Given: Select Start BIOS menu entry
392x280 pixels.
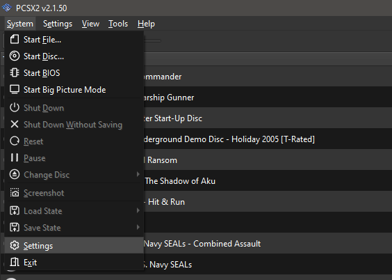Looking at the screenshot, I should [74, 73].
